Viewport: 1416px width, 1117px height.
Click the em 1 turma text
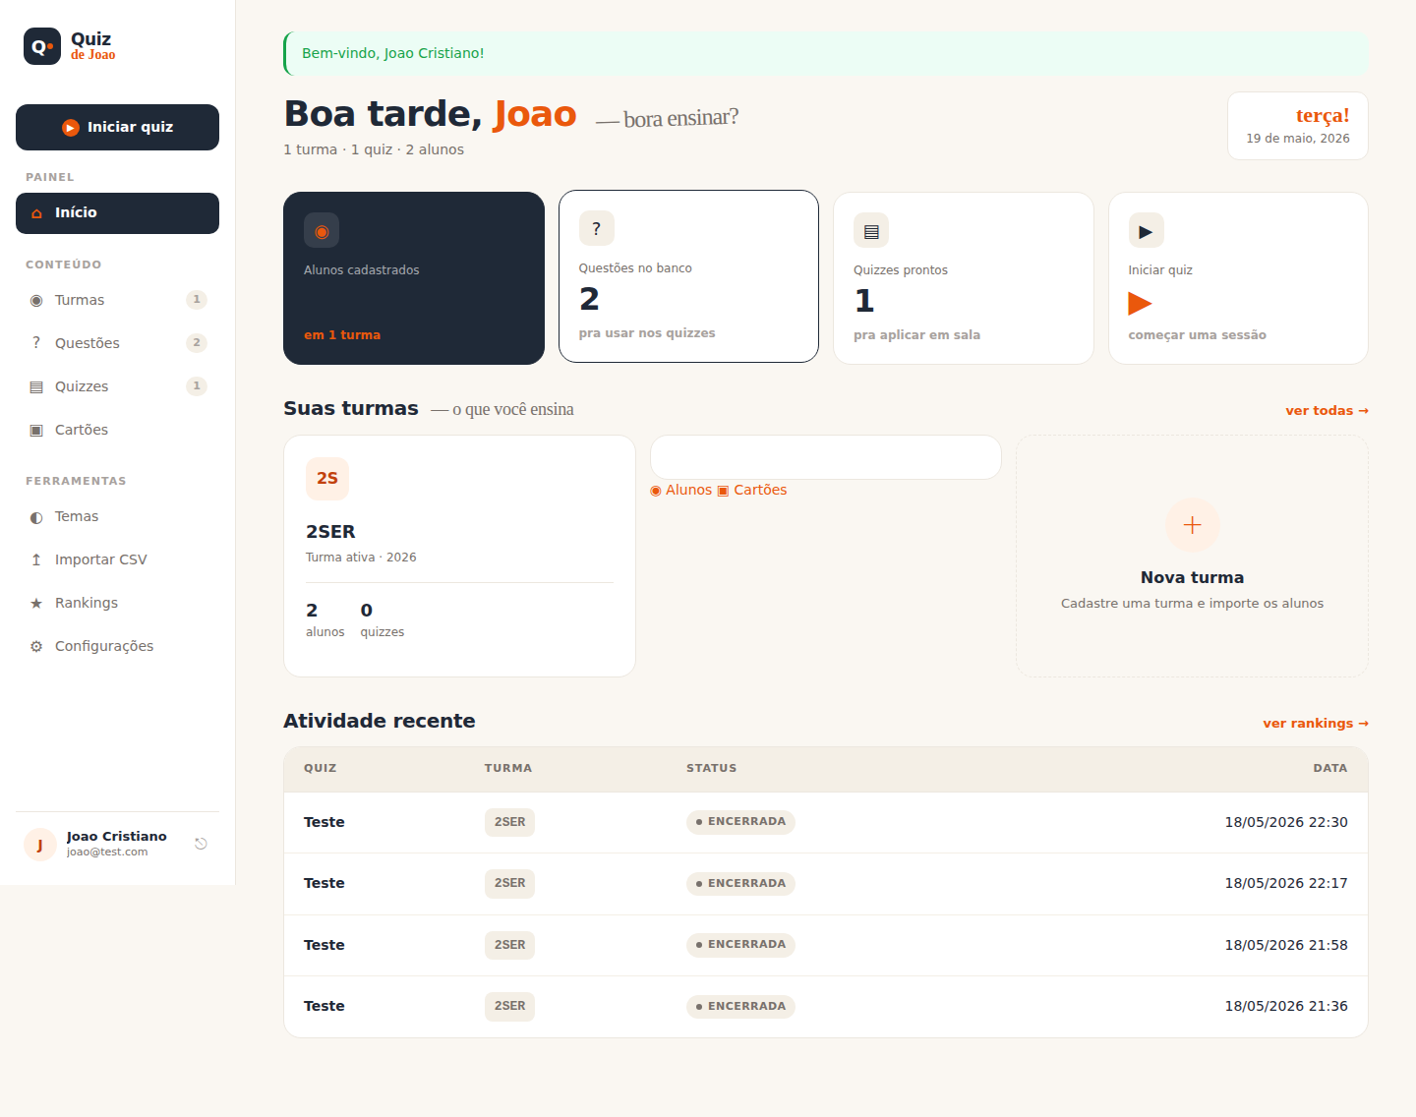coord(342,335)
